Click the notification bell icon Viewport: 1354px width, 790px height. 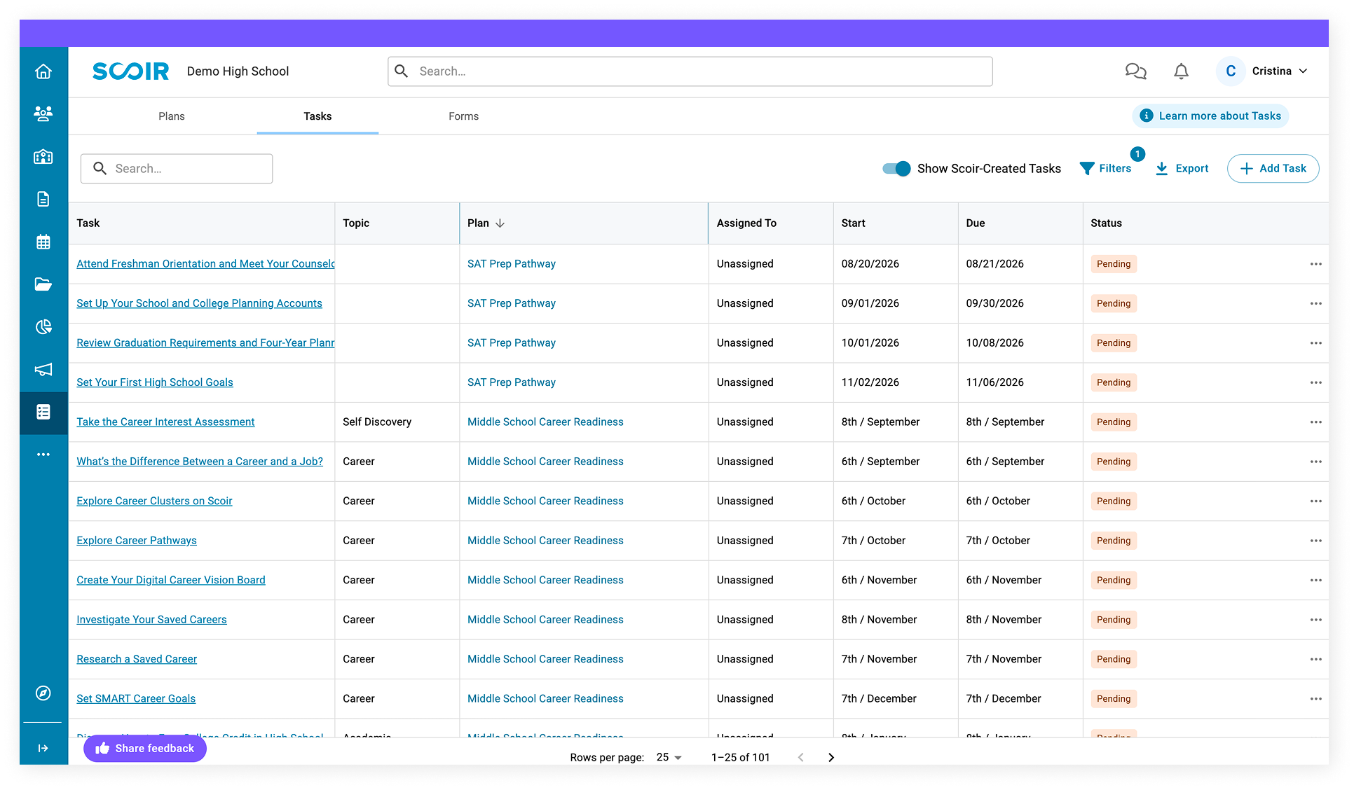point(1181,71)
